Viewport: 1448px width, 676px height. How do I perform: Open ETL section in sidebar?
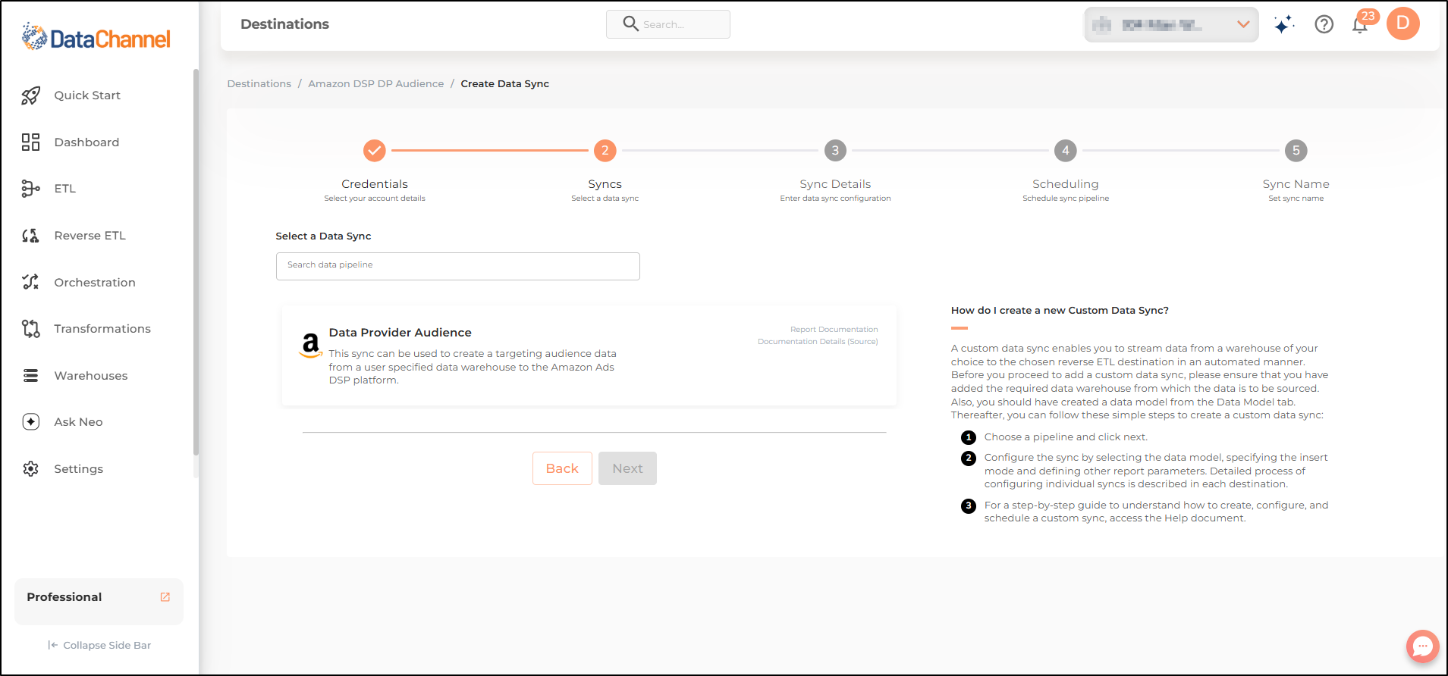[65, 189]
